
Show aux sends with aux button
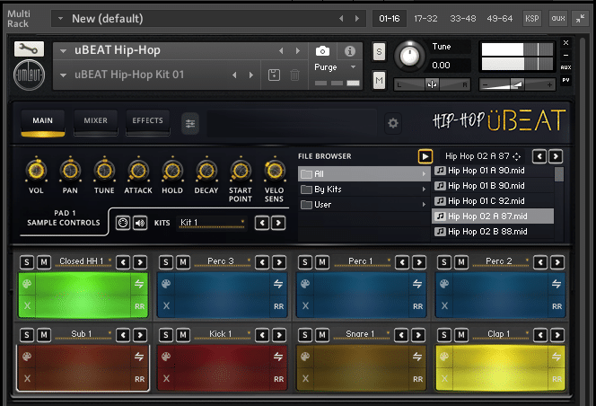[x=558, y=18]
